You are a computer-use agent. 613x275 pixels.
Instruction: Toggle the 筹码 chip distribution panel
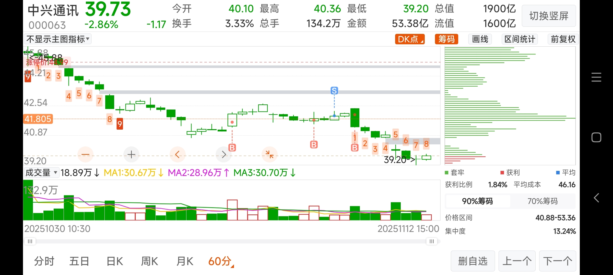pos(446,39)
